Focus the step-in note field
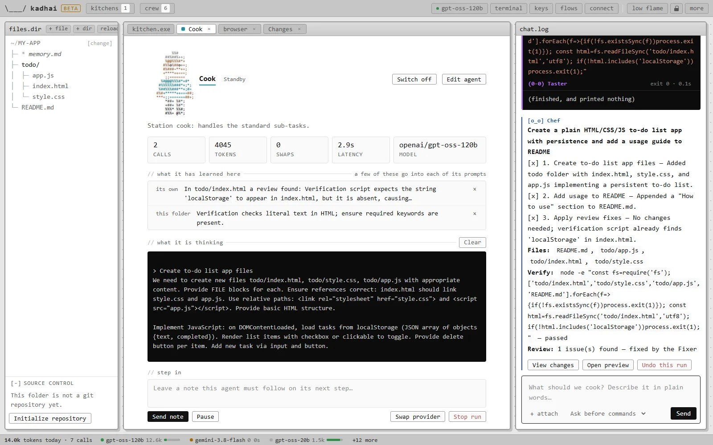Screen dimensions: 713x445 click(x=316, y=393)
